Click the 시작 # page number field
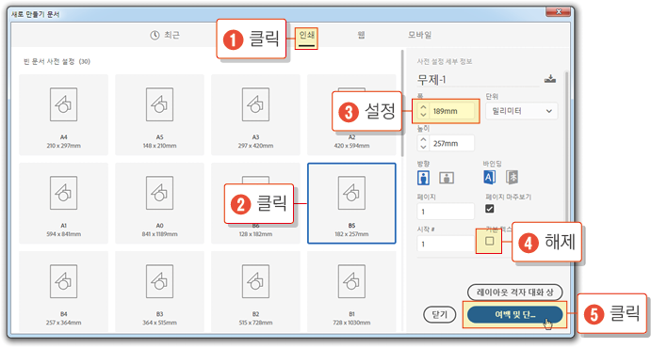 point(447,244)
